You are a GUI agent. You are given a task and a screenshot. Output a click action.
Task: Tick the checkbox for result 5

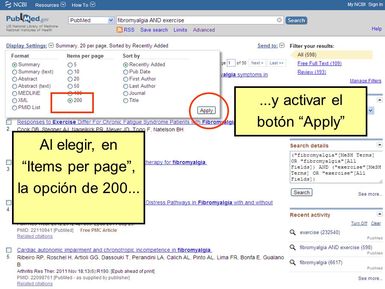(8, 250)
